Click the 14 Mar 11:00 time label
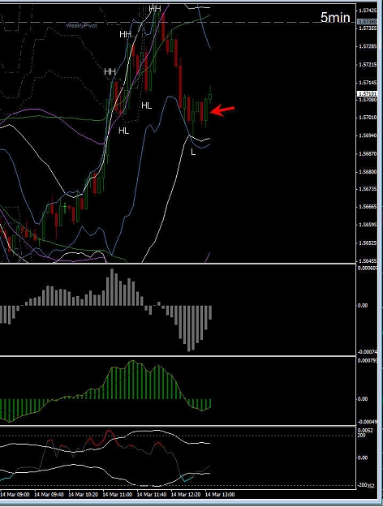 (117, 495)
